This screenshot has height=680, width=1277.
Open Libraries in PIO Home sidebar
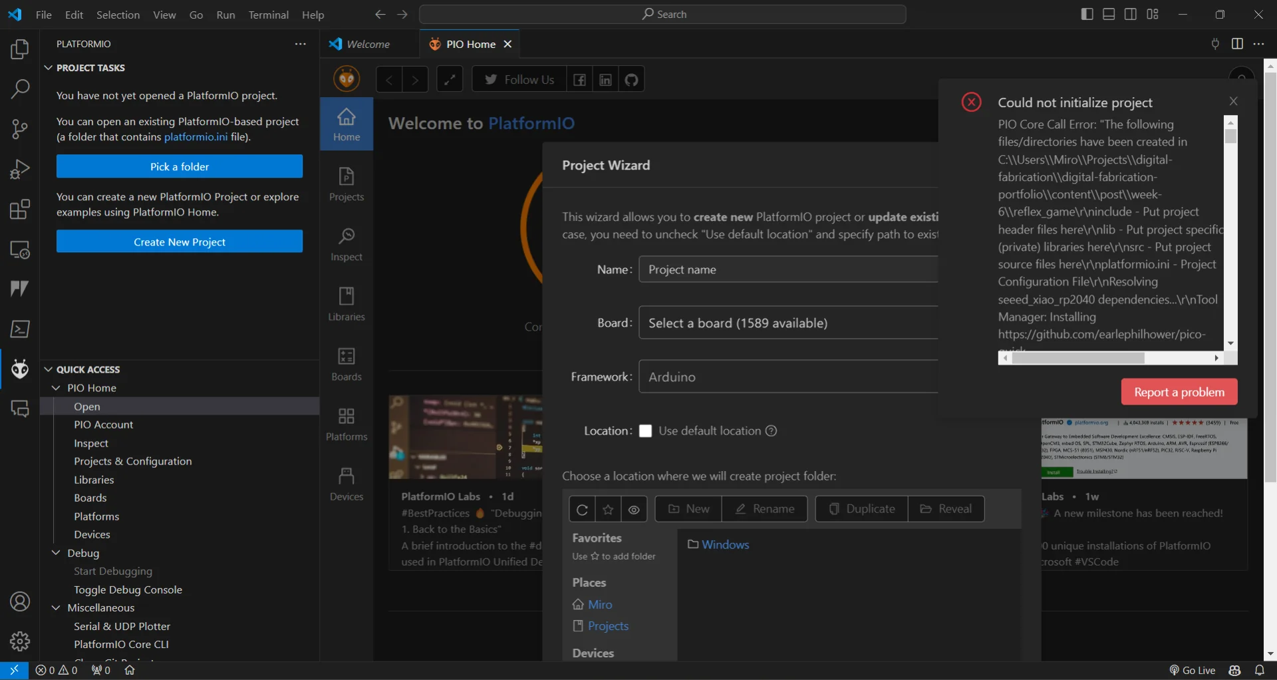point(347,304)
